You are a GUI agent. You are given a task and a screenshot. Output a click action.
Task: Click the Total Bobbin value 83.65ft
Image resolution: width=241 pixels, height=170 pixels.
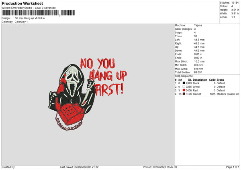198,72
